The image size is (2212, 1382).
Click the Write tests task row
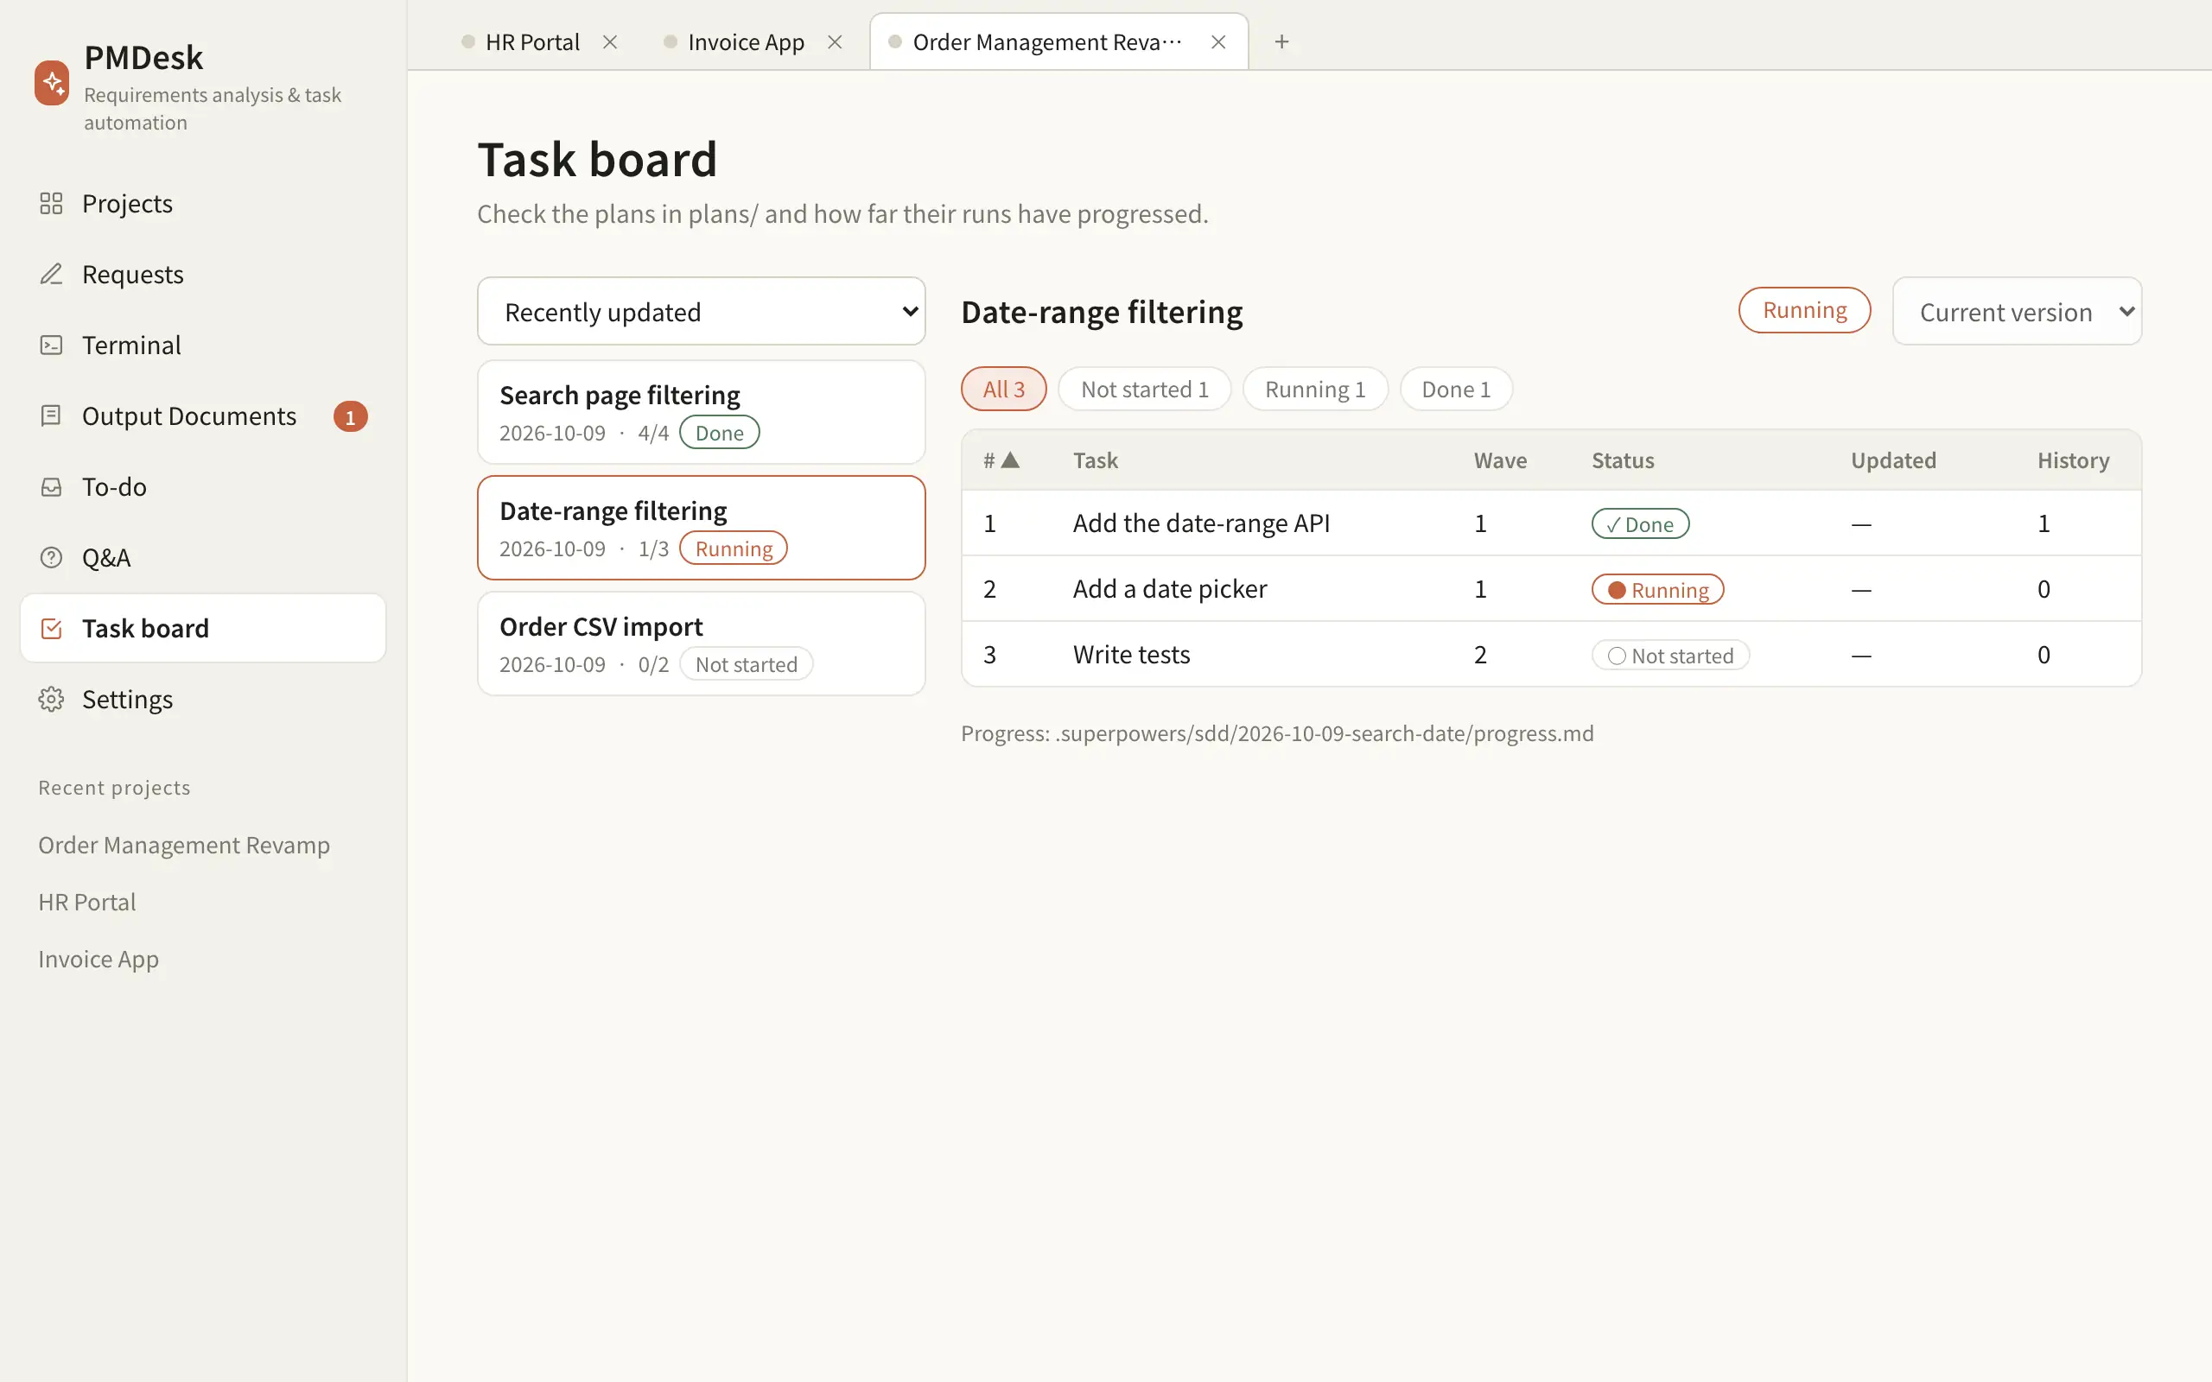tap(1551, 655)
